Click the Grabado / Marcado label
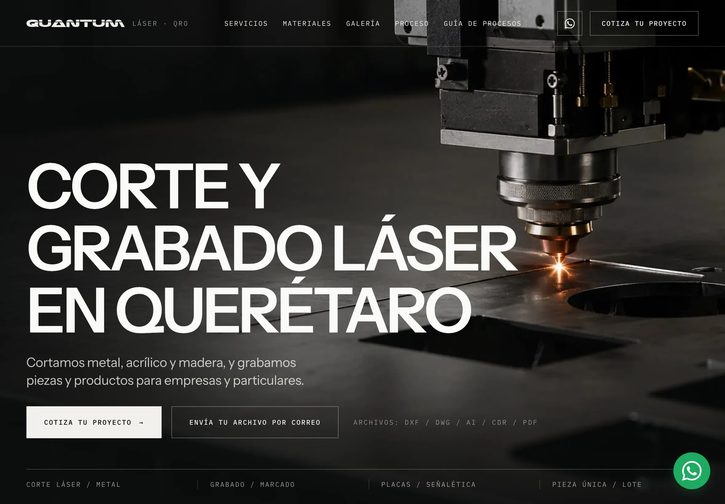The height and width of the screenshot is (504, 725). pos(253,484)
